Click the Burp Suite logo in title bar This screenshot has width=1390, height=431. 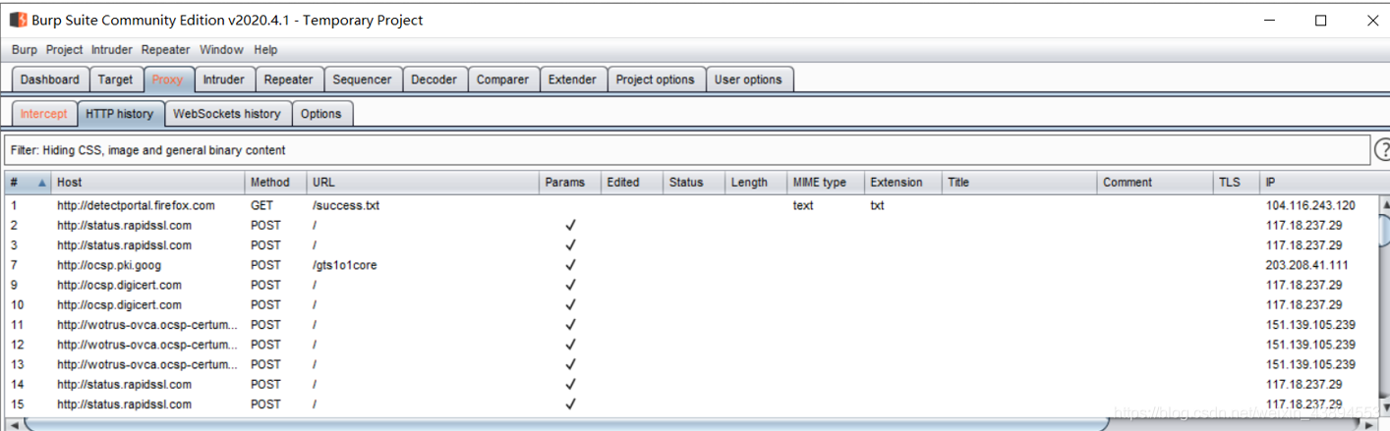coord(18,20)
